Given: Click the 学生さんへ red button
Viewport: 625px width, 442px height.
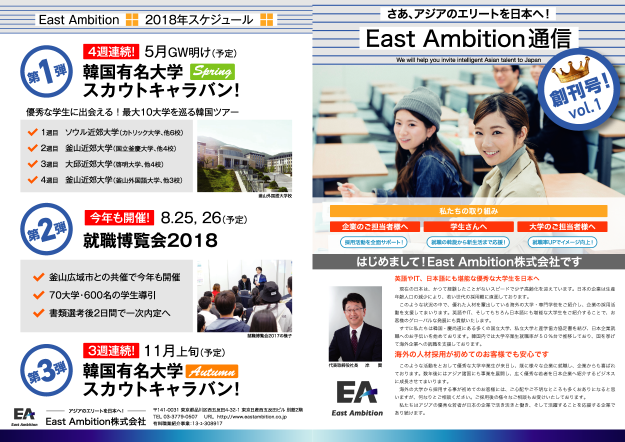Looking at the screenshot, I should (x=468, y=226).
